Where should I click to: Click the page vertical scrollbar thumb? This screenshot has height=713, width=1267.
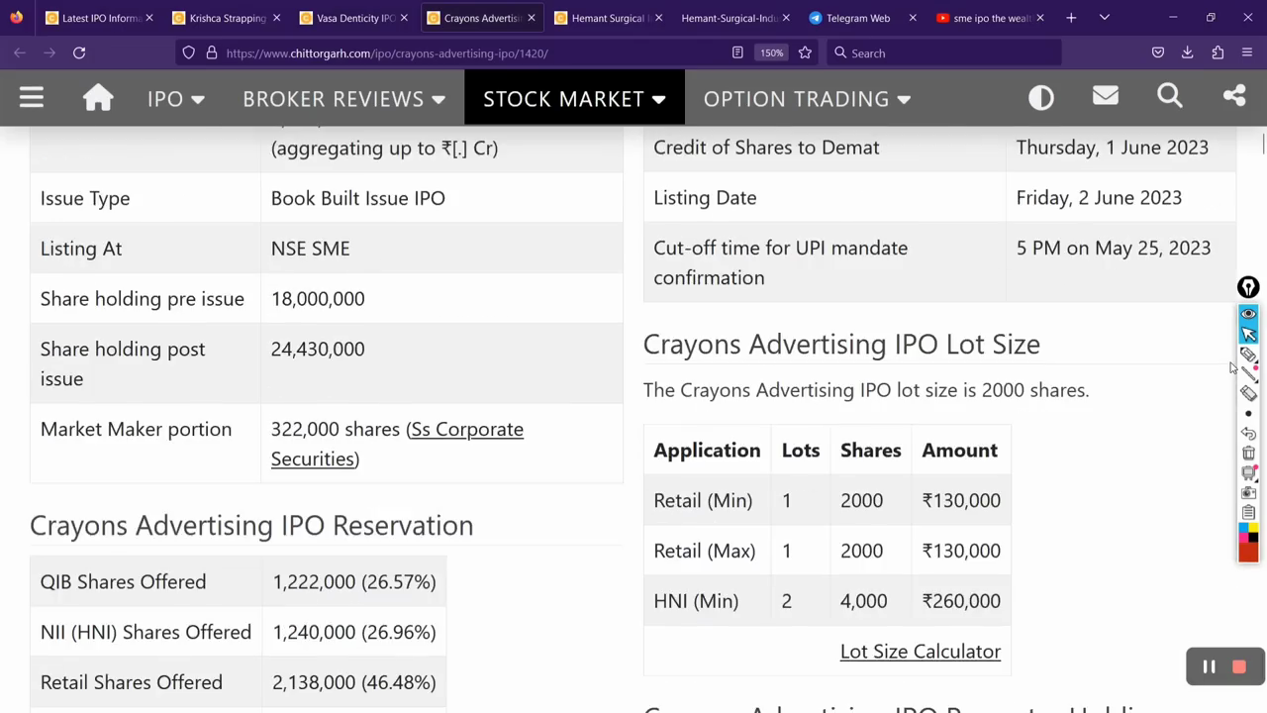click(1263, 144)
